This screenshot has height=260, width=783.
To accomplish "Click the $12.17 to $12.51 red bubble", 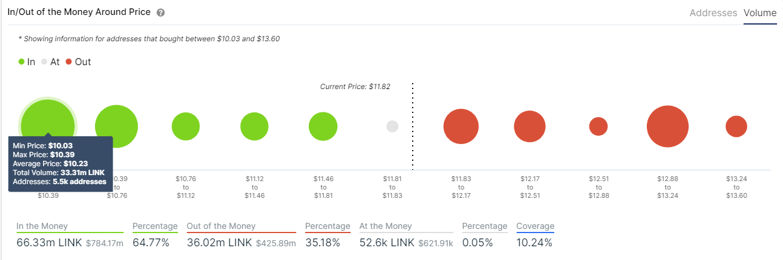I will tap(530, 126).
